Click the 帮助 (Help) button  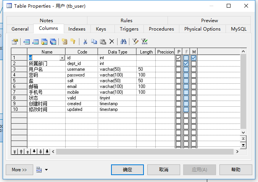click(235, 170)
